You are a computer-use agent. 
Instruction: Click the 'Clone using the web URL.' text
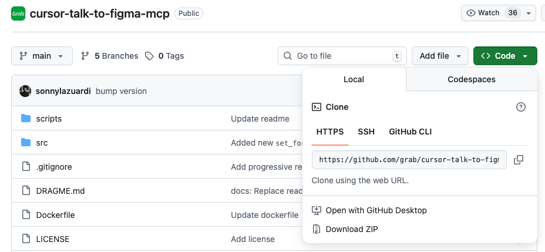coord(360,180)
